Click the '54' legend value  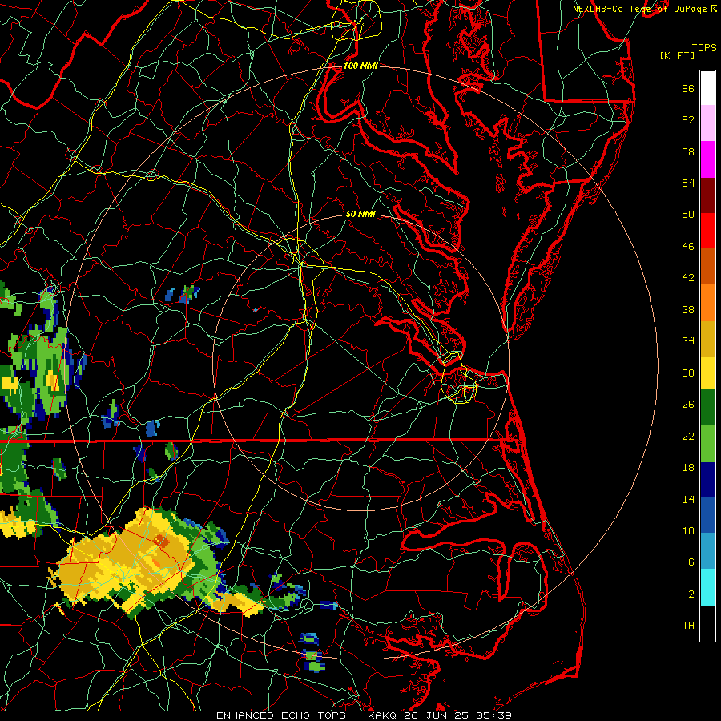(x=688, y=183)
